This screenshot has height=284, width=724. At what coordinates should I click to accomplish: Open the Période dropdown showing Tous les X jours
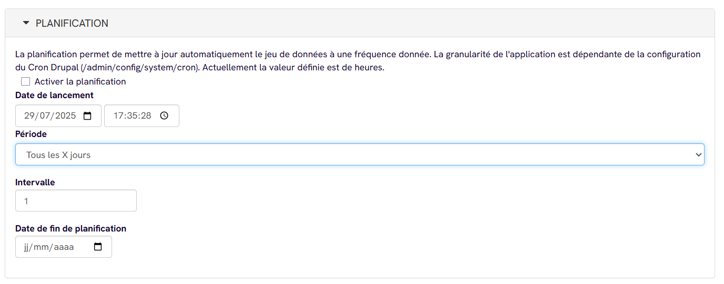(360, 155)
